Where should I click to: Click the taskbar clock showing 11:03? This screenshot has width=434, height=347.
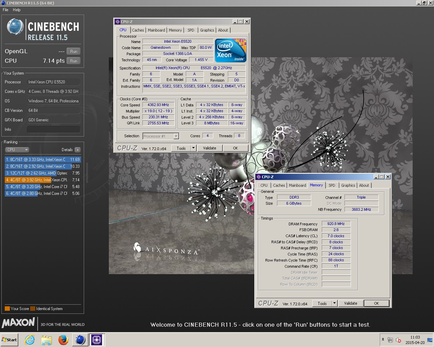click(x=415, y=340)
